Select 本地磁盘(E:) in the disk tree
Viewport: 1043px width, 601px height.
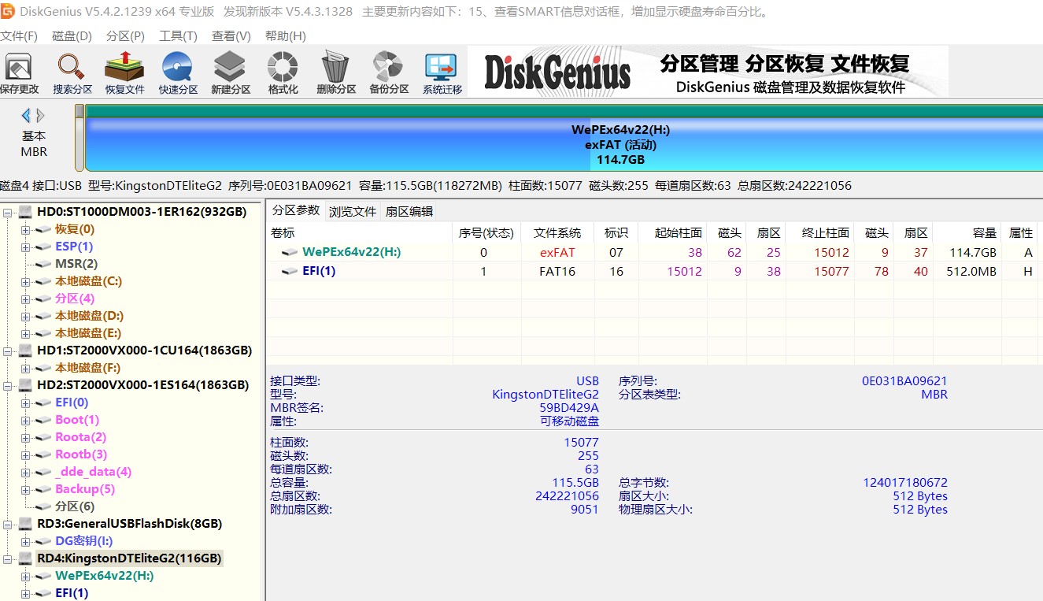pyautogui.click(x=88, y=333)
